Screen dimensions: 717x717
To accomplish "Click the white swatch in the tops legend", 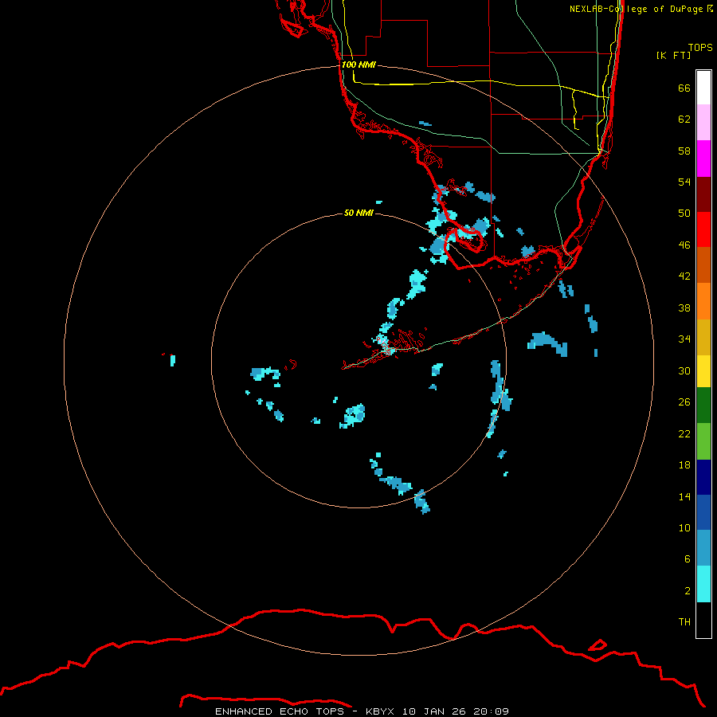I will coord(703,88).
